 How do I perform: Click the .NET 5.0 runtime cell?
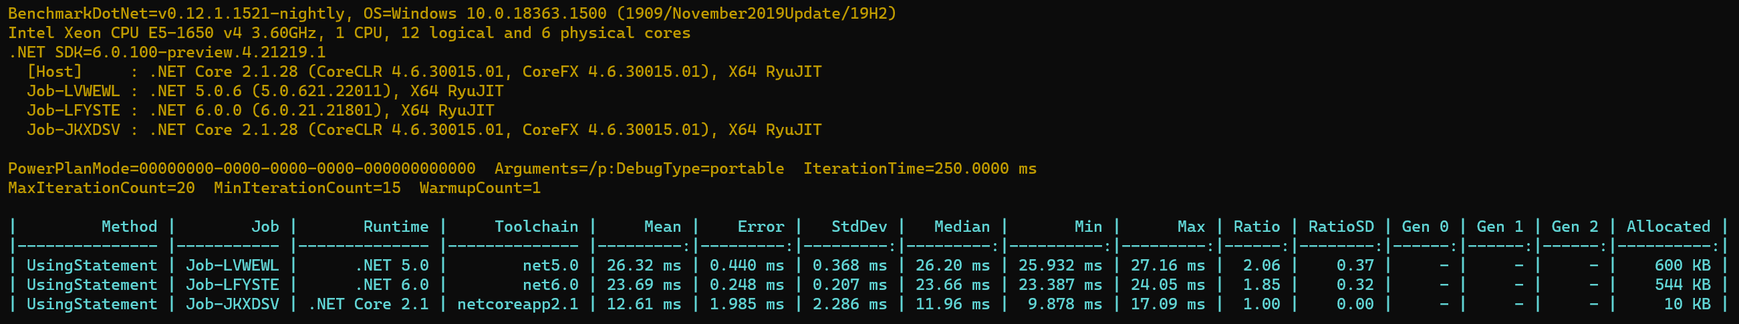coord(392,265)
